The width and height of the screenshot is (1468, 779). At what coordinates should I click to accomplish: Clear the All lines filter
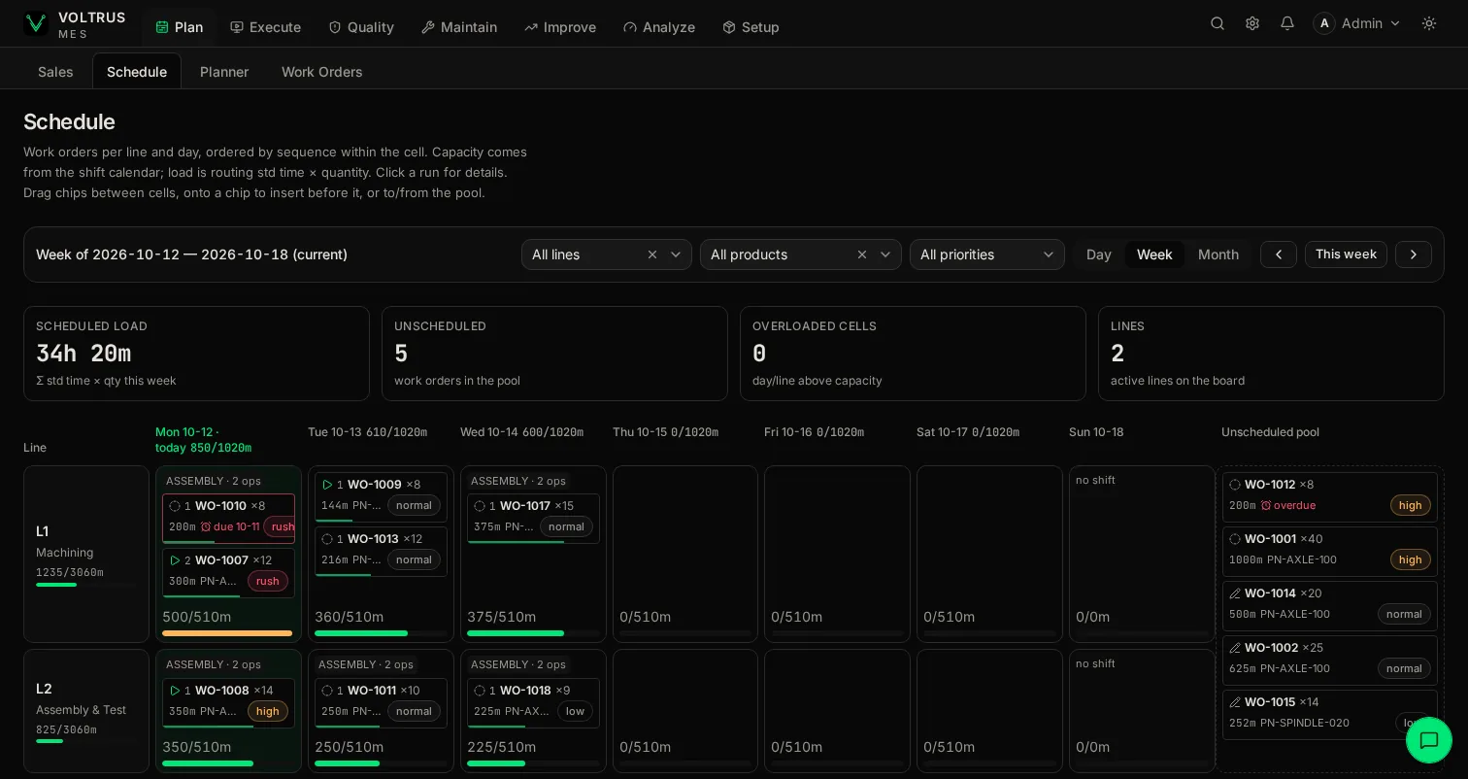point(652,254)
